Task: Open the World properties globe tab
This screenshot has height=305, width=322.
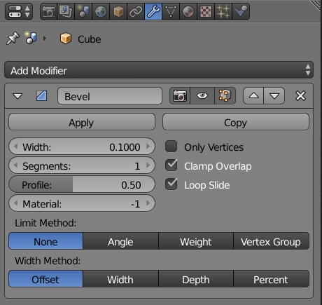Action: (x=101, y=11)
